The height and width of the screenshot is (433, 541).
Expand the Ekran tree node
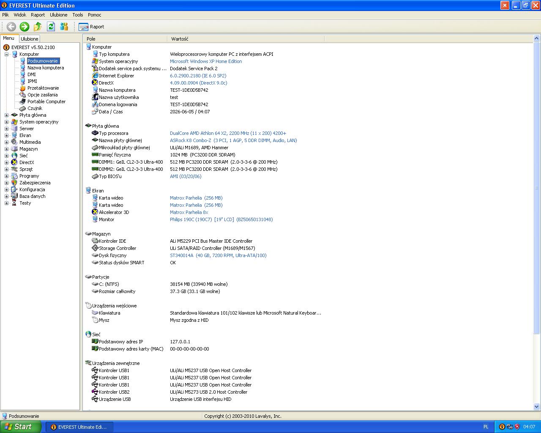coord(6,135)
